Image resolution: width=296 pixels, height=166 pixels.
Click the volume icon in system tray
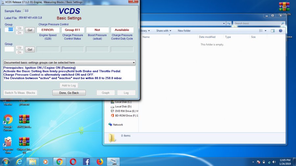pyautogui.click(x=275, y=162)
